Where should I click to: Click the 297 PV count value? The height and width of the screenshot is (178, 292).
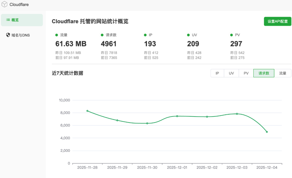point(236,44)
